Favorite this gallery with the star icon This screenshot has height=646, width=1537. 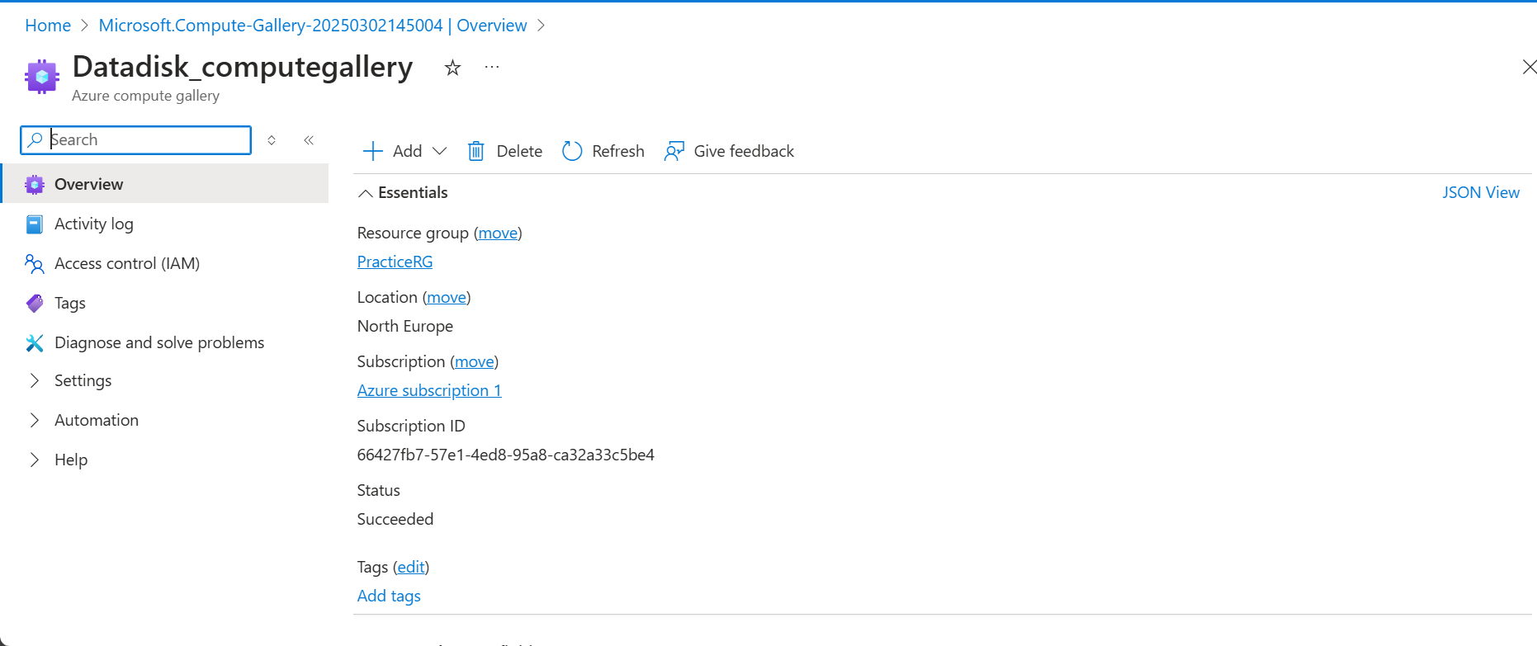tap(452, 68)
